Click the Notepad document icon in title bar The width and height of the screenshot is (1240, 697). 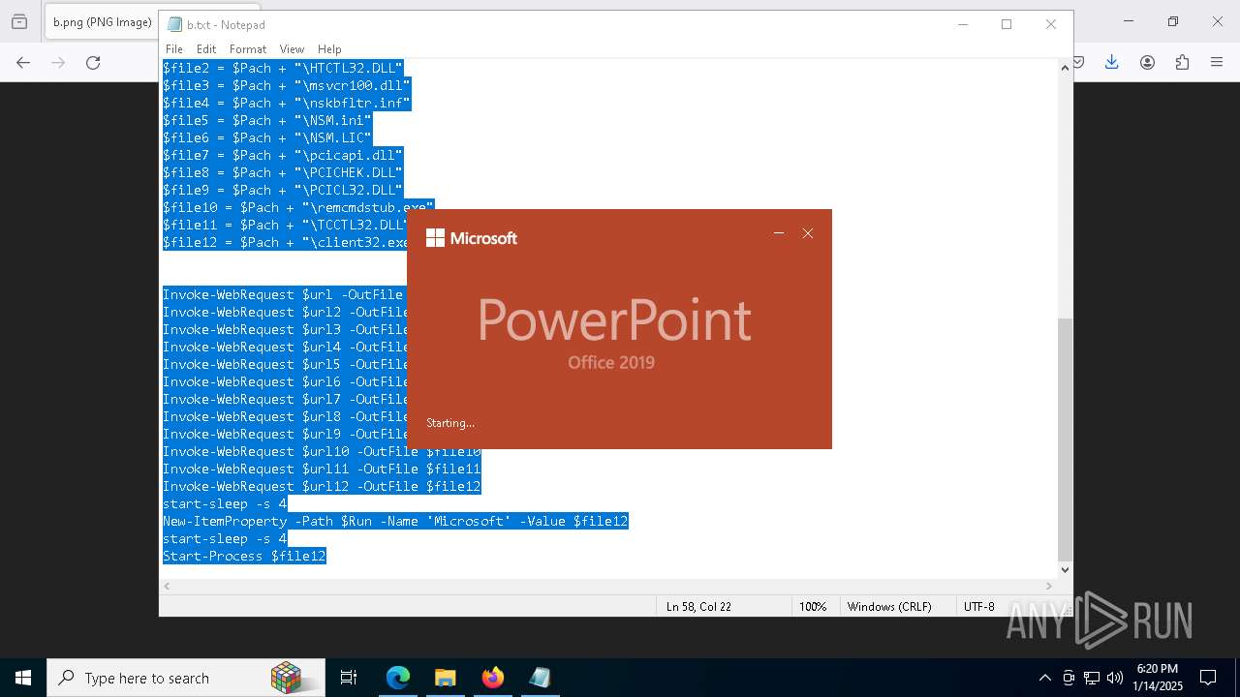coord(174,24)
